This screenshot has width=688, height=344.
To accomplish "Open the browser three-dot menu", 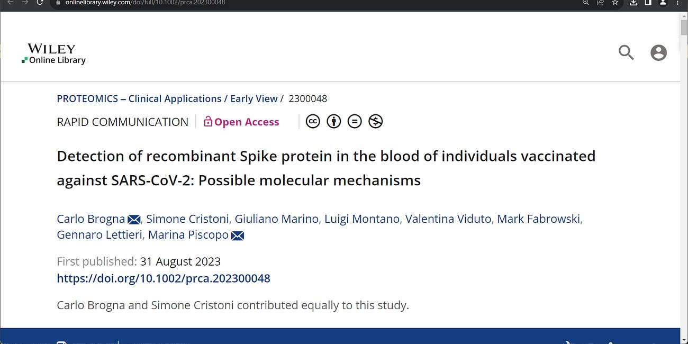I will coord(678,3).
